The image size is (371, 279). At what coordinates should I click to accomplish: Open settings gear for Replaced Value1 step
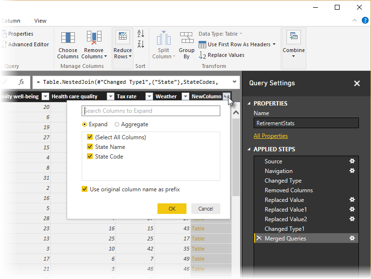coord(352,209)
